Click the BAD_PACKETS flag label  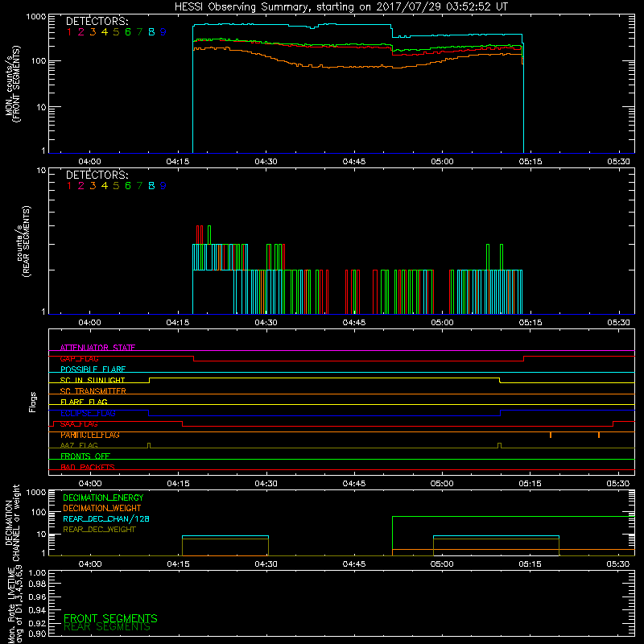[88, 468]
